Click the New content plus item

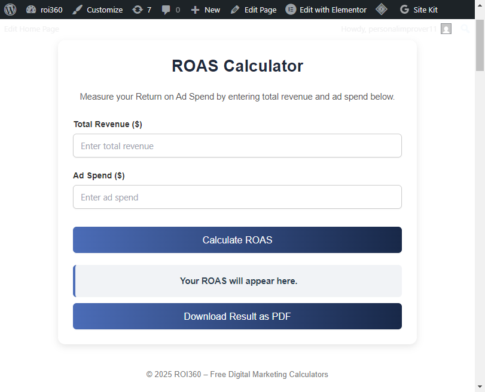point(205,10)
